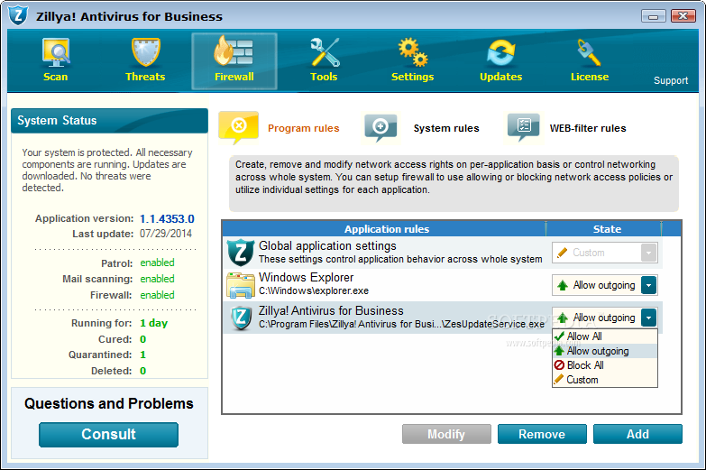Viewport: 706px width, 470px height.
Task: Open the Updates refresh icon
Action: (x=500, y=52)
